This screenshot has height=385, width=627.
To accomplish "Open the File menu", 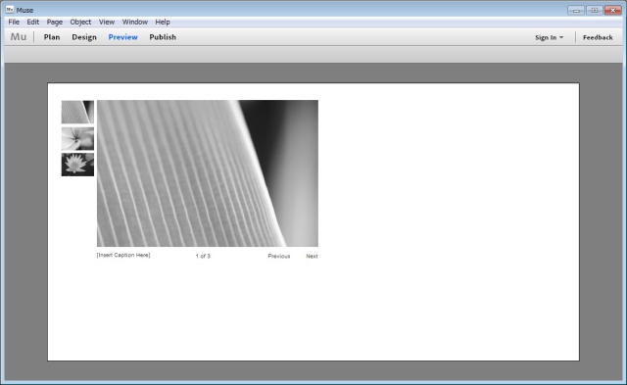I will point(14,22).
